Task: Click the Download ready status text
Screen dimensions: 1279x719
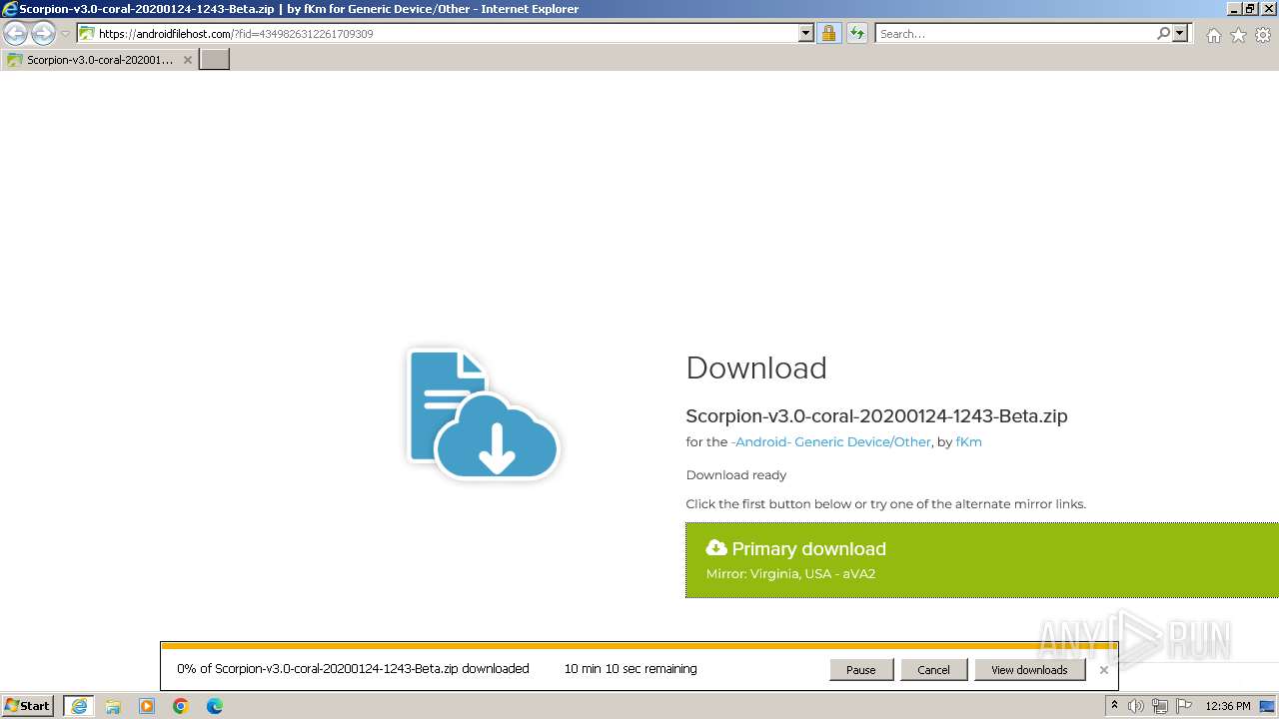Action: pyautogui.click(x=735, y=474)
